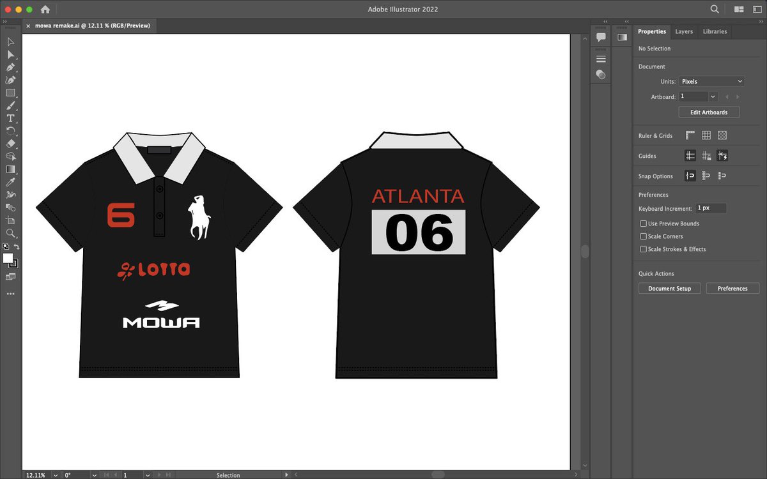The width and height of the screenshot is (767, 479).
Task: Click the Stroke color swatch
Action: coord(15,264)
